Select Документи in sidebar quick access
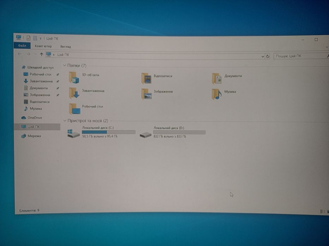Image resolution: width=329 pixels, height=246 pixels. (36, 88)
